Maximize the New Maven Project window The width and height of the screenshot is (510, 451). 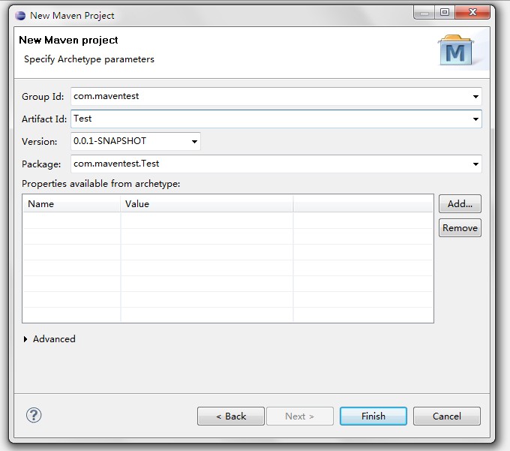(445, 12)
